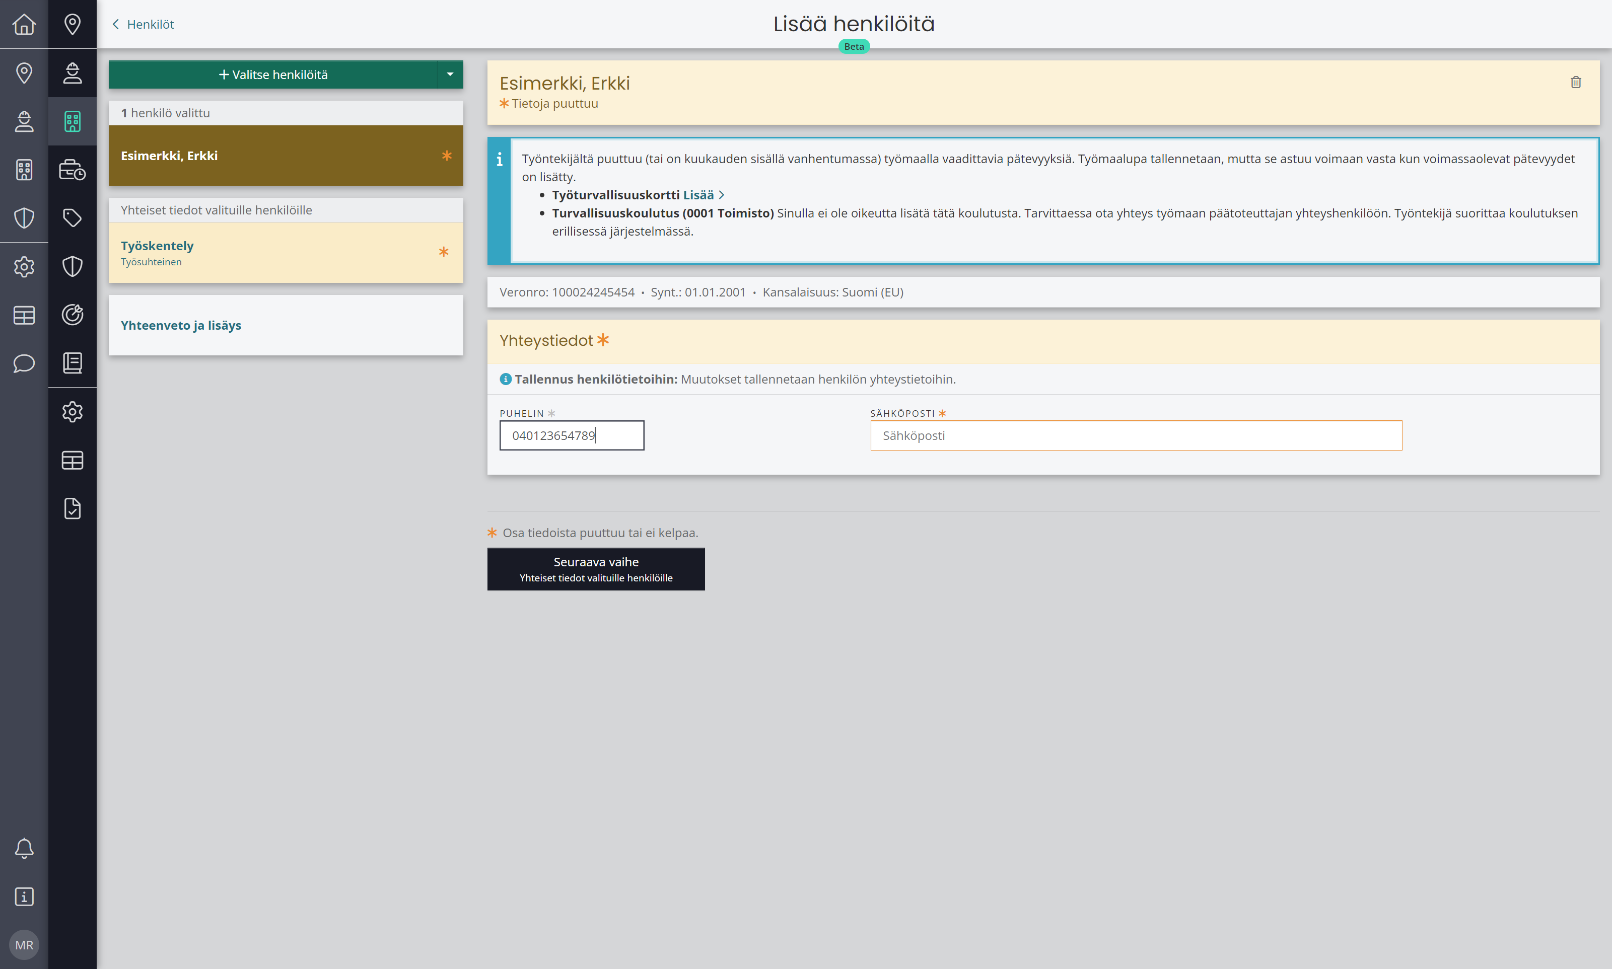Click the second column location pin icon
The image size is (1612, 969).
coord(73,24)
